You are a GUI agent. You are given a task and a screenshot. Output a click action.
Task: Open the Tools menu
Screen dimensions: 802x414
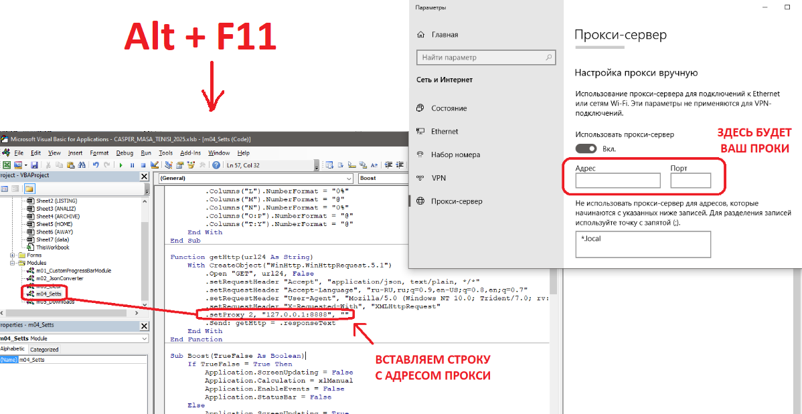(165, 152)
